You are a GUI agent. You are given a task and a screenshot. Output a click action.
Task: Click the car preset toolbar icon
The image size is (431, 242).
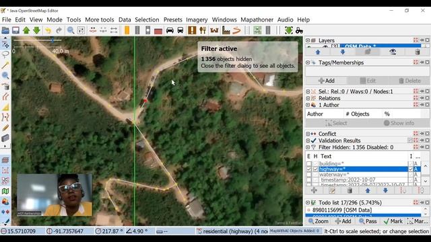click(x=170, y=30)
